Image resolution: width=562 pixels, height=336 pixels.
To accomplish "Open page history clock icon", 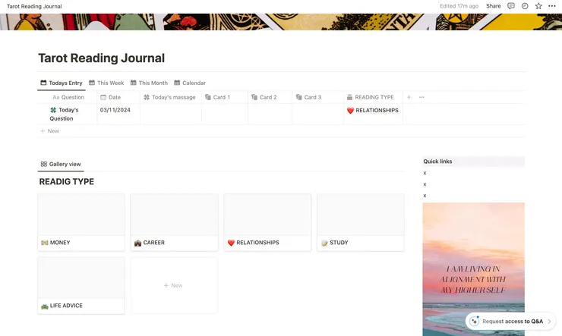I will [525, 6].
